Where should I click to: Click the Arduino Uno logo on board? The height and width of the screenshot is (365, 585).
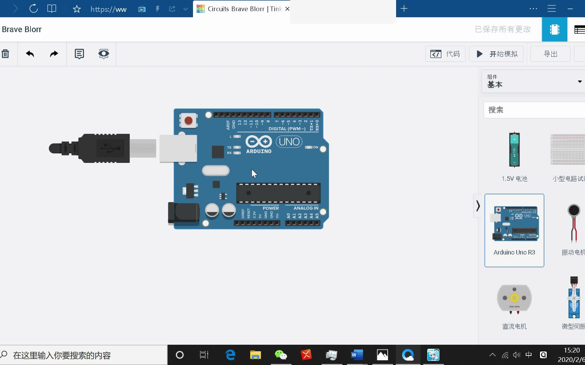[x=274, y=144]
